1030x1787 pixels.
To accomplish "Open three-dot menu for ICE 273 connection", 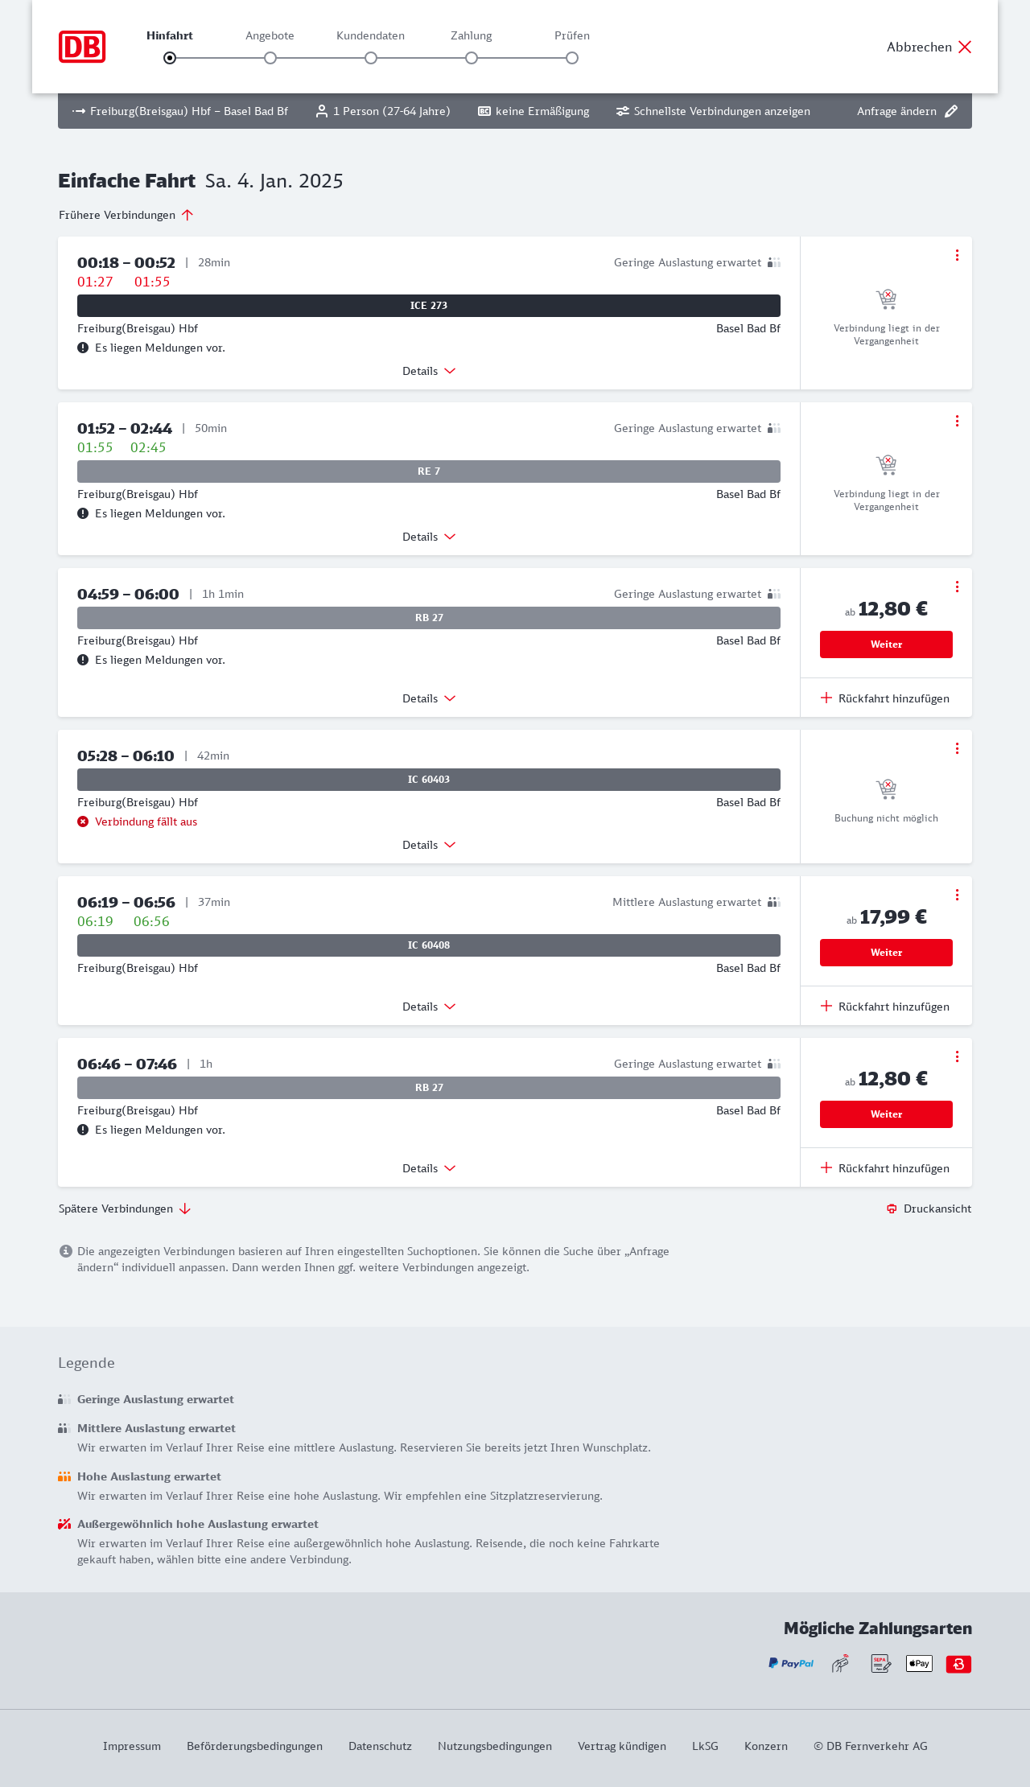I will pos(957,255).
